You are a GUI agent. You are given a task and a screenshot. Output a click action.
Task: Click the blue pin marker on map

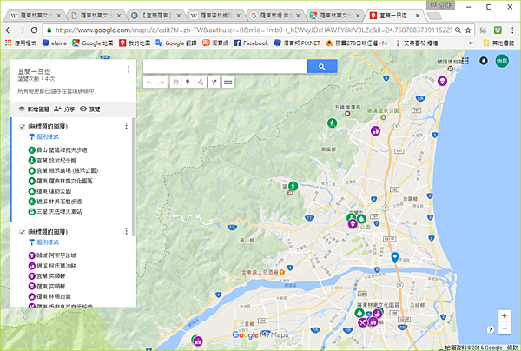pos(395,257)
